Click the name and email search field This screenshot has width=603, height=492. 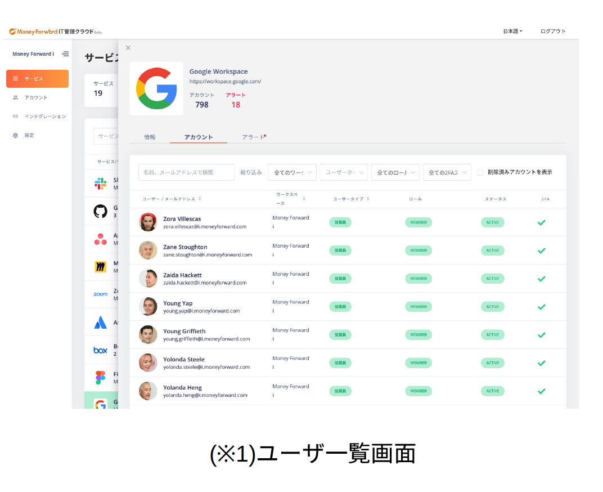tap(186, 172)
